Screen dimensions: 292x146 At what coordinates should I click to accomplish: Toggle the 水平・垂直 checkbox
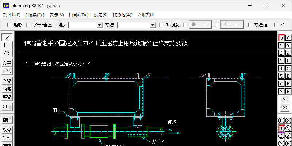pos(28,25)
